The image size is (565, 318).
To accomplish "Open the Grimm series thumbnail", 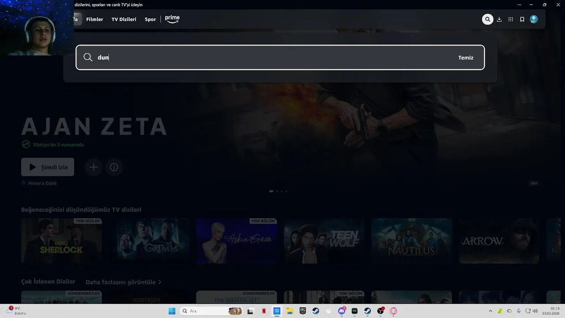I will click(x=149, y=241).
